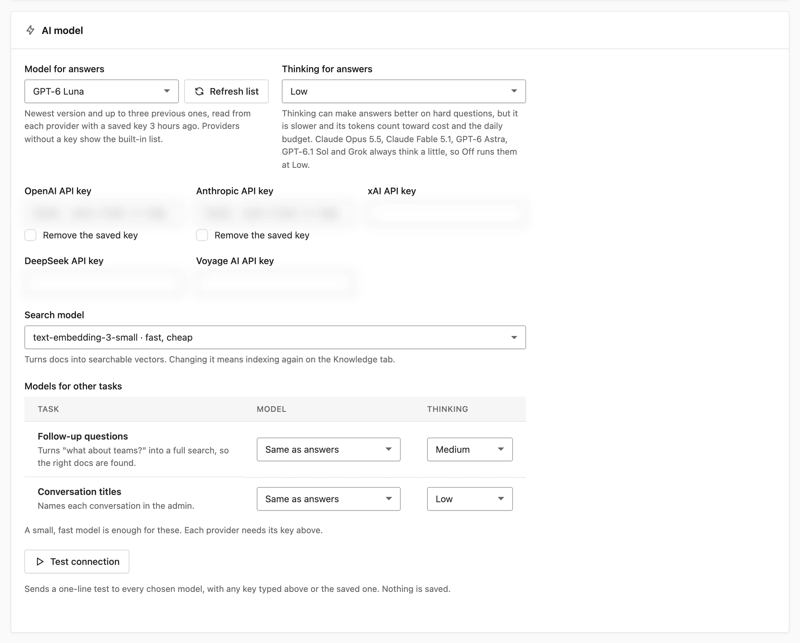Click the play triangle icon in Test connection
The width and height of the screenshot is (800, 643).
point(40,562)
